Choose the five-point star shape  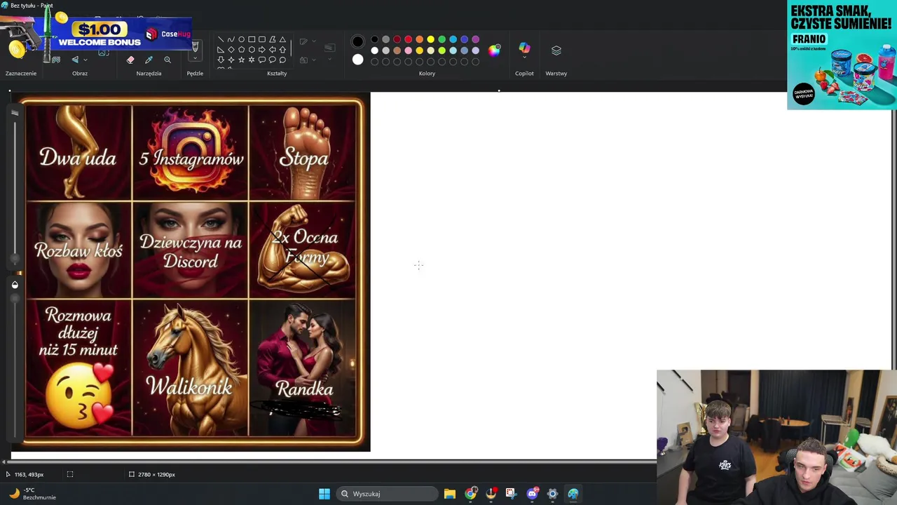tap(242, 60)
